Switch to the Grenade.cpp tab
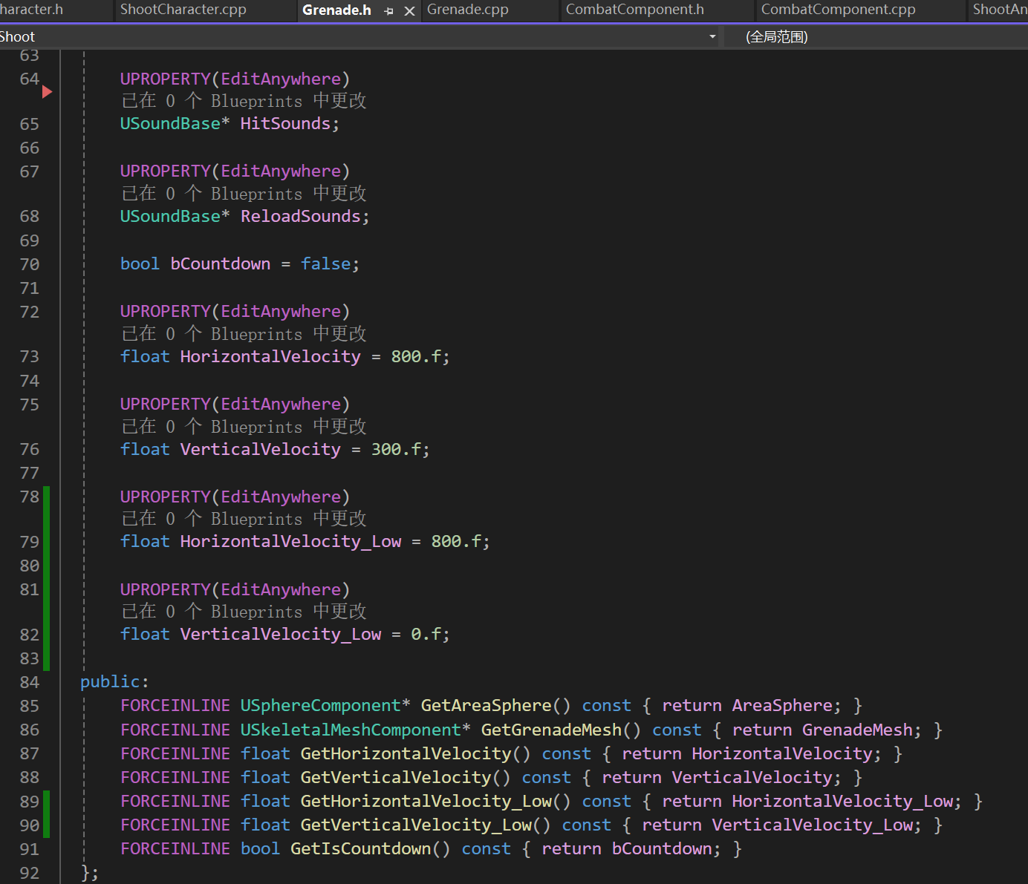The image size is (1028, 884). pos(468,10)
